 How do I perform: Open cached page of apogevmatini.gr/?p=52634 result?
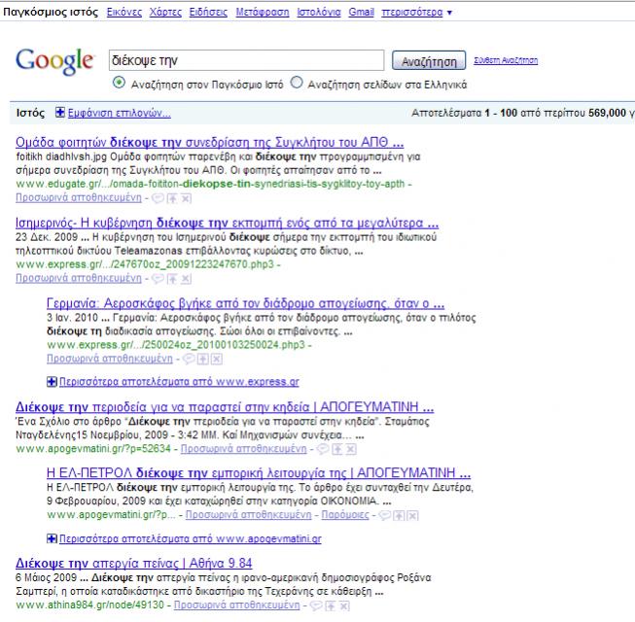(x=244, y=448)
